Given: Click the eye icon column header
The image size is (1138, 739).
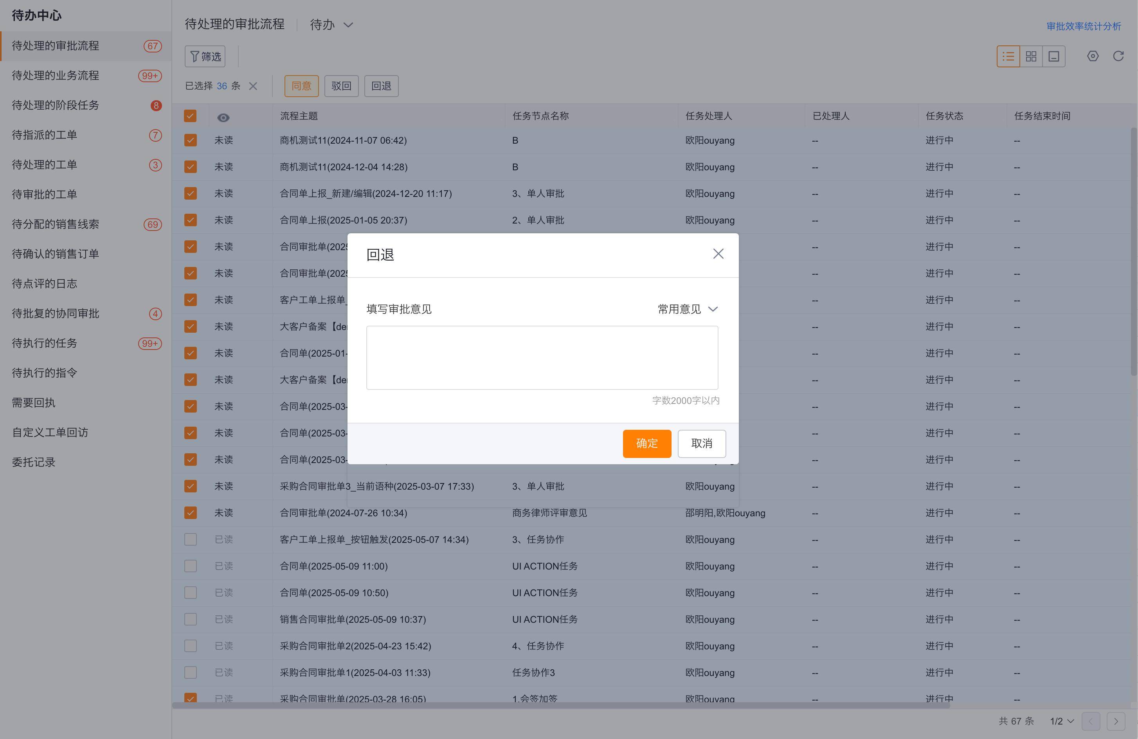Looking at the screenshot, I should [223, 118].
